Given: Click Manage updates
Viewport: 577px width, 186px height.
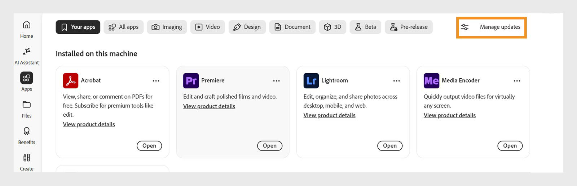Looking at the screenshot, I should tap(491, 27).
